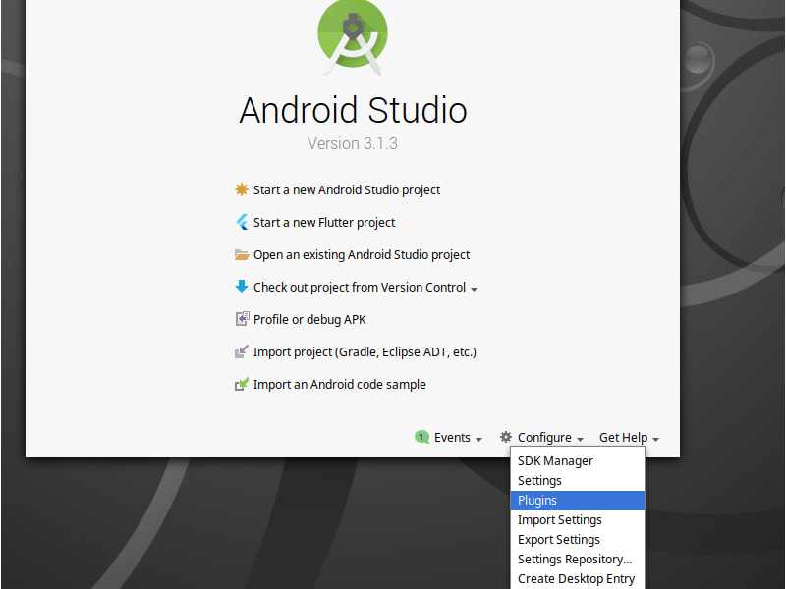Click the version control download arrow icon
The width and height of the screenshot is (786, 589).
click(242, 287)
